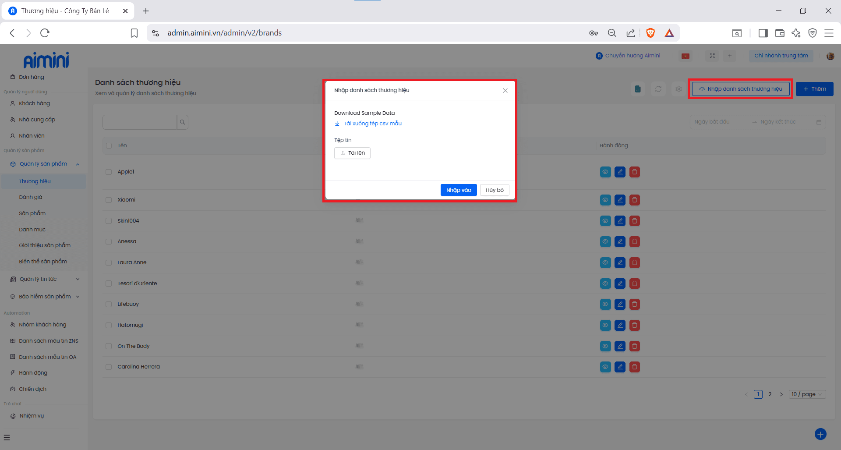Screen dimensions: 841x450
Task: Download the sample CSV file link
Action: tap(372, 124)
